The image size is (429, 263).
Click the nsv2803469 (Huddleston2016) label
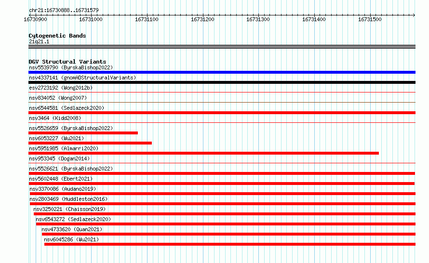[x=68, y=199]
